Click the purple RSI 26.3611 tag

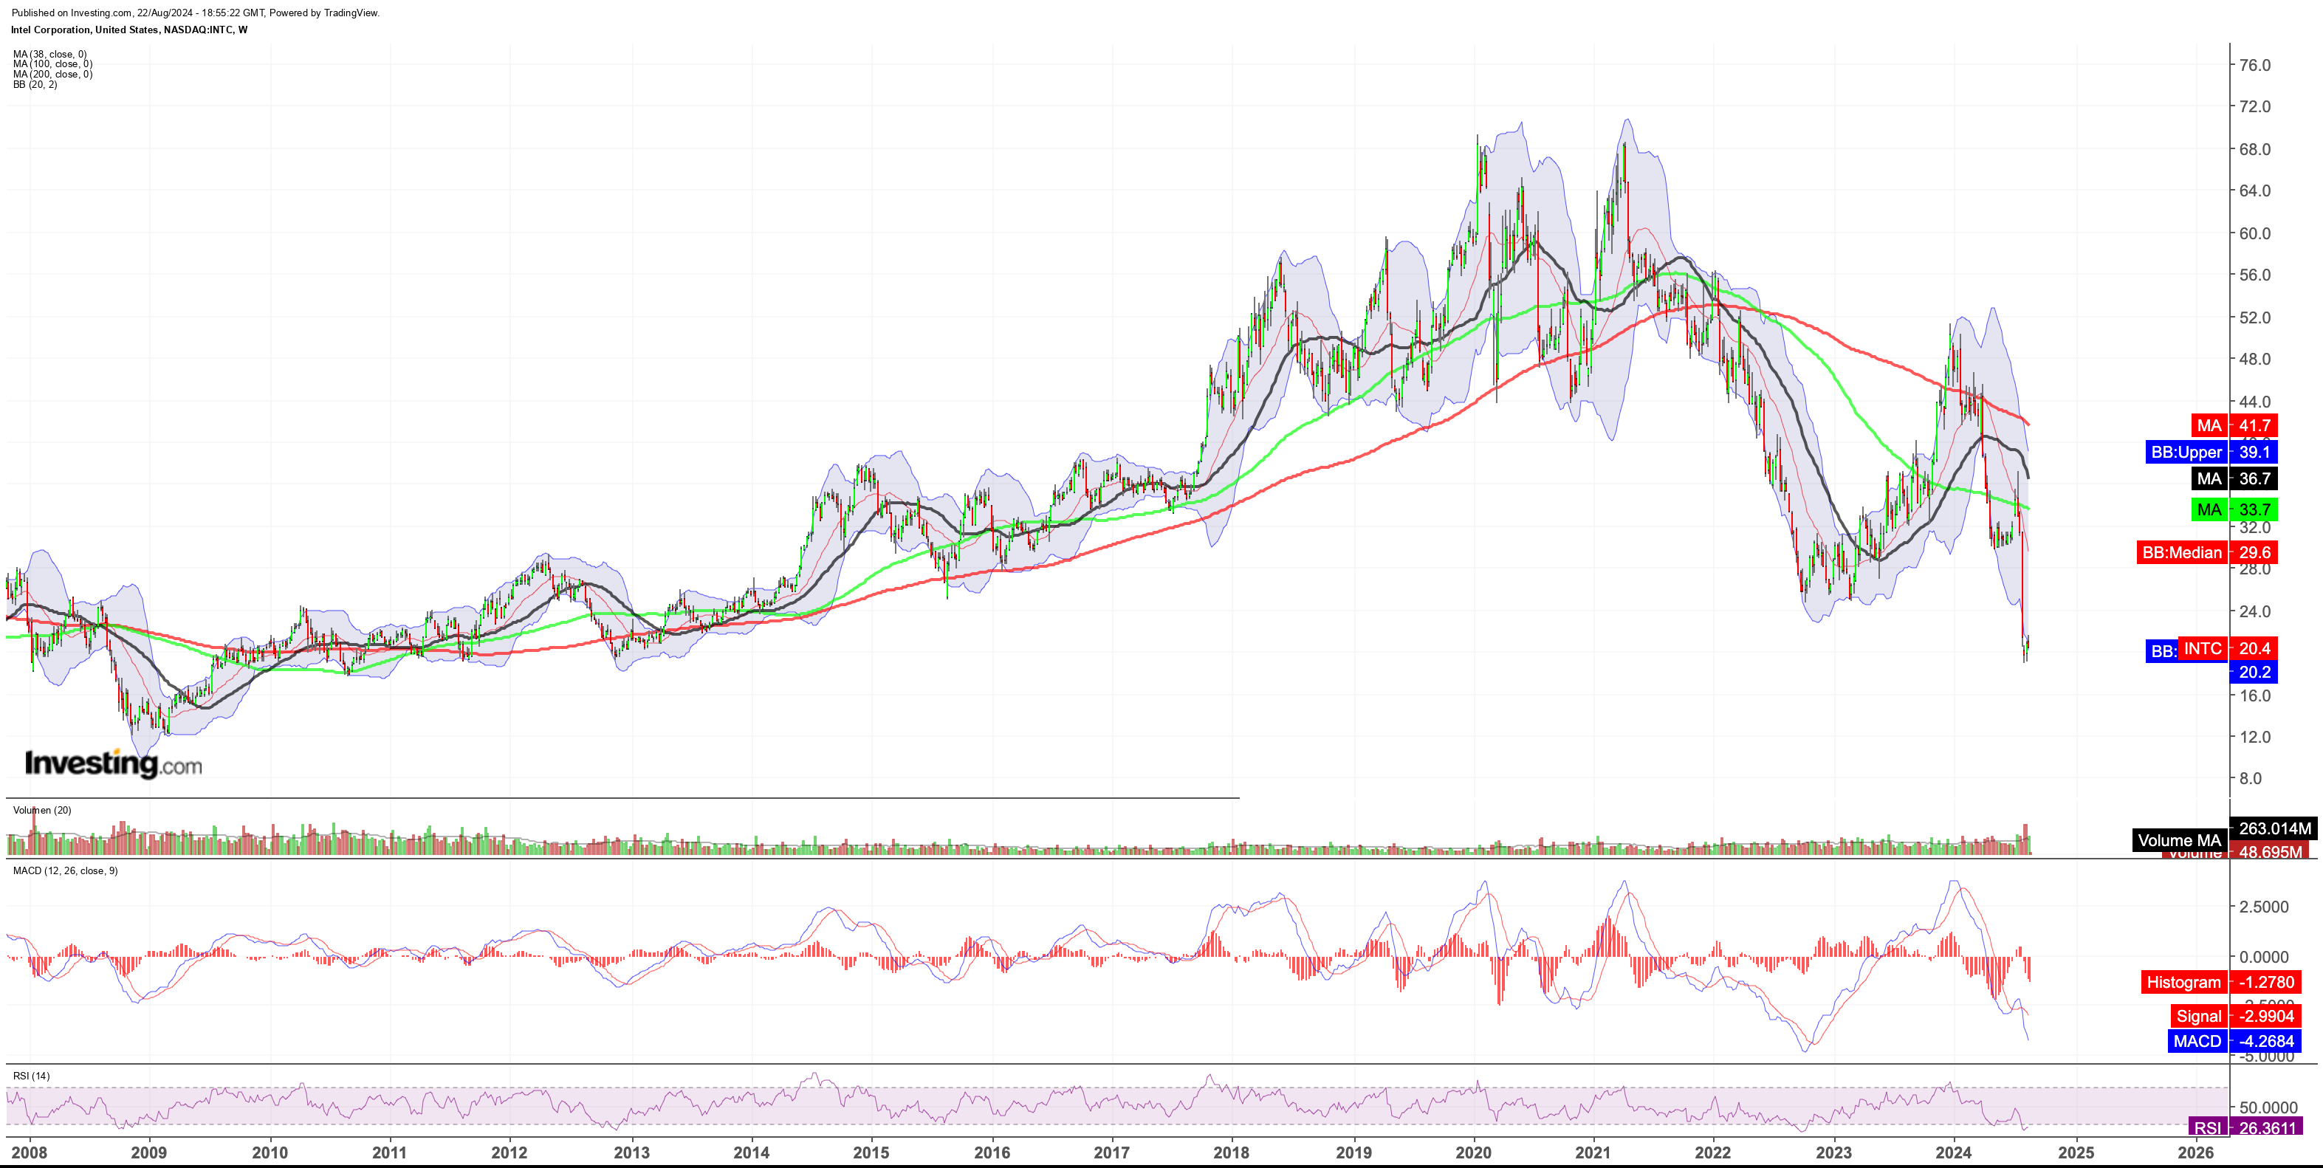point(2245,1127)
